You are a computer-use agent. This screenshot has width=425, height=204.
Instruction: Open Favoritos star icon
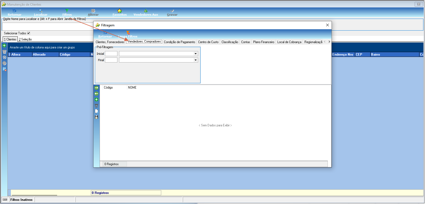coord(120,13)
